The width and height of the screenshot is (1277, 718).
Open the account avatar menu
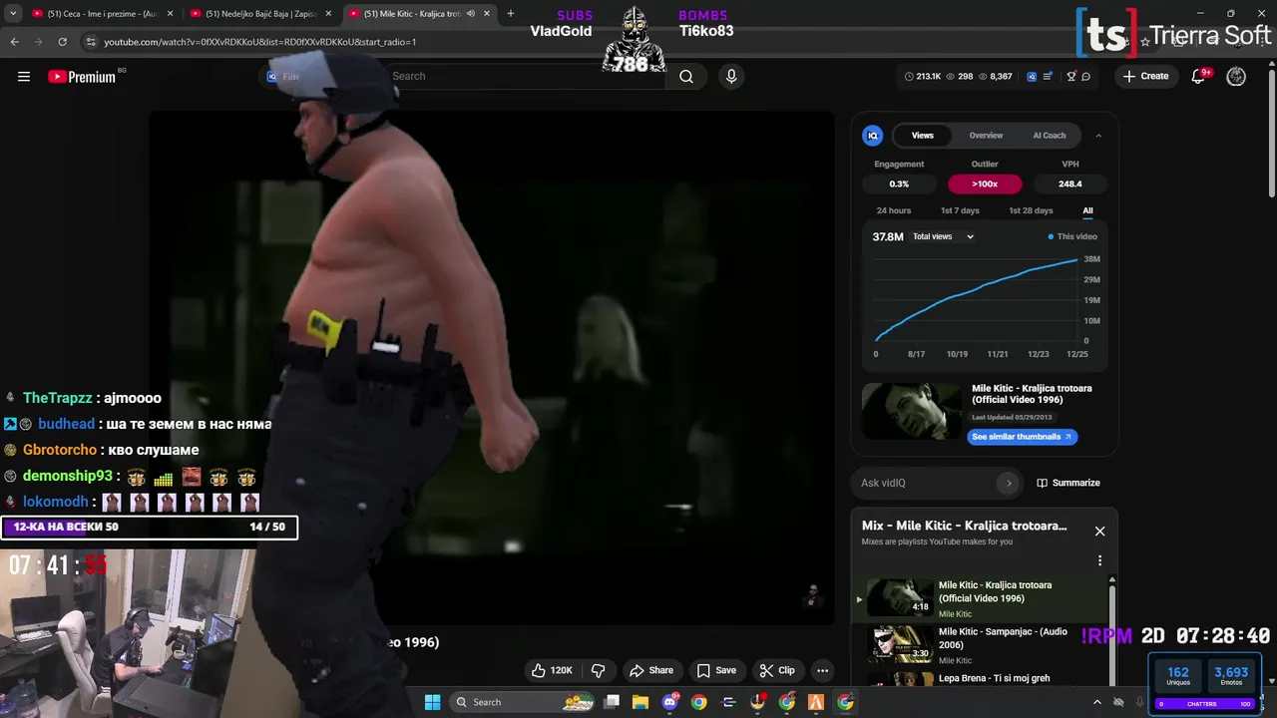pos(1236,77)
